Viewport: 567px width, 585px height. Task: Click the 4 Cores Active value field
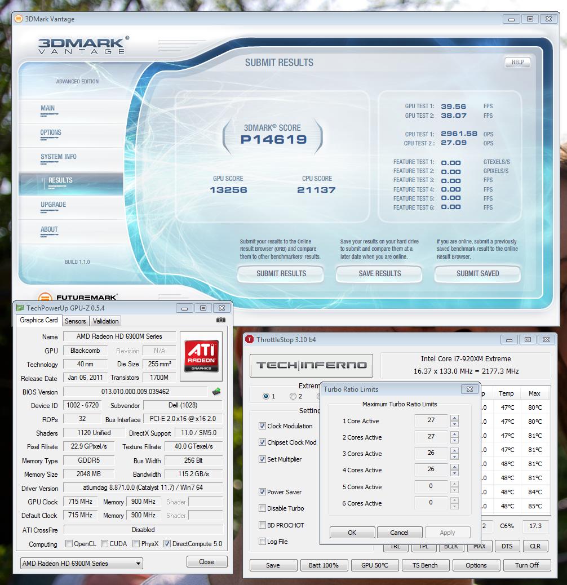pos(431,469)
